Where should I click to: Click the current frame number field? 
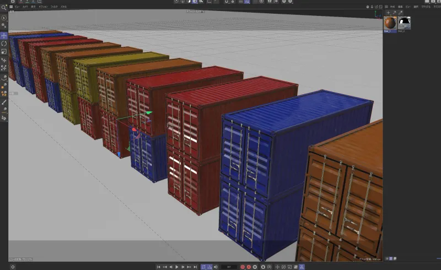(x=228, y=267)
